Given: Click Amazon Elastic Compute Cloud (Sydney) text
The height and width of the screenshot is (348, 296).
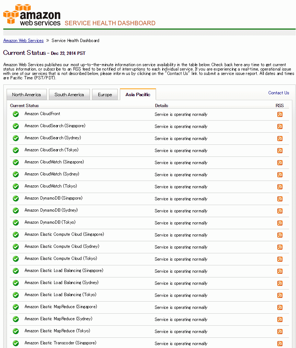Looking at the screenshot, I should (62, 246).
